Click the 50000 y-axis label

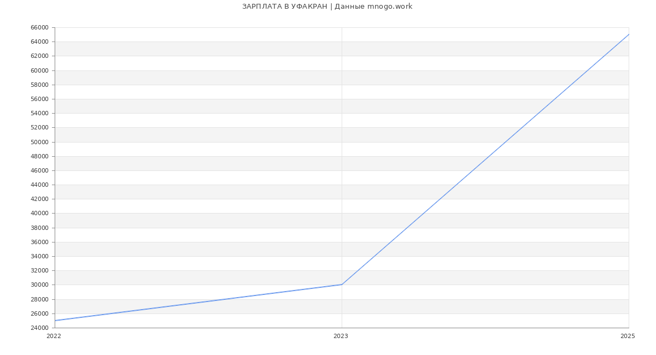pyautogui.click(x=39, y=142)
